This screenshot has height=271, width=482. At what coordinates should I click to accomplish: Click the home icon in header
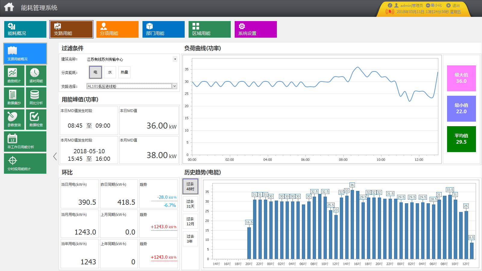click(x=9, y=7)
